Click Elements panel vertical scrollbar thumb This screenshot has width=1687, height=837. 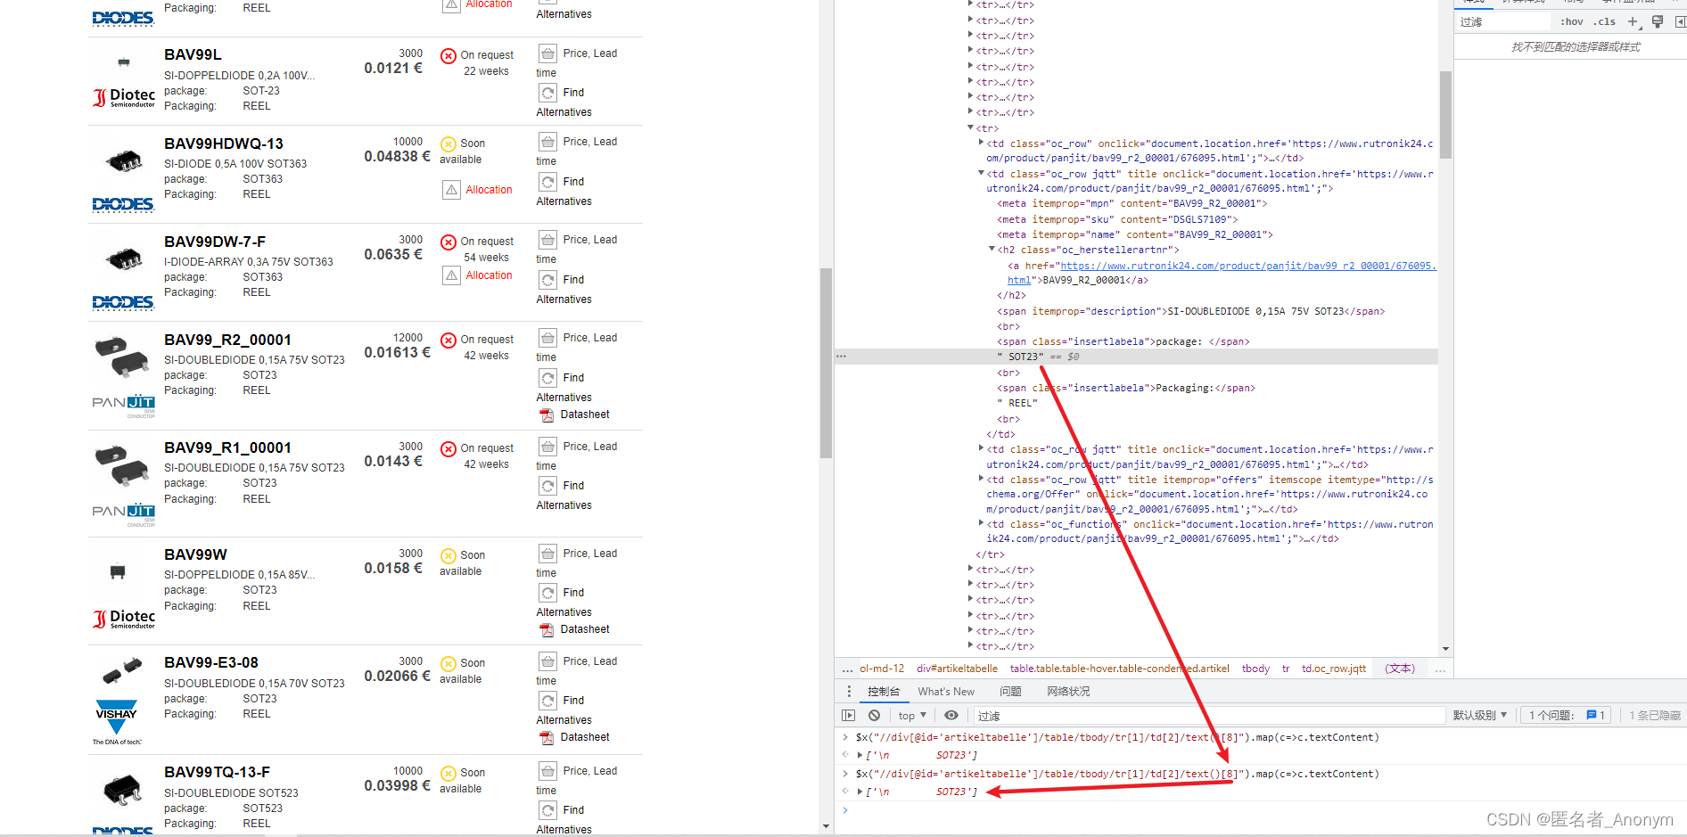click(x=1445, y=114)
